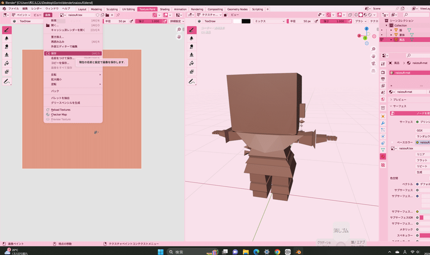This screenshot has width=430, height=255.
Task: Open the Material properties tab
Action: click(x=383, y=156)
